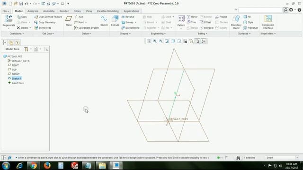Expand the Surfaces group
This screenshot has width=303, height=170.
(x=244, y=34)
